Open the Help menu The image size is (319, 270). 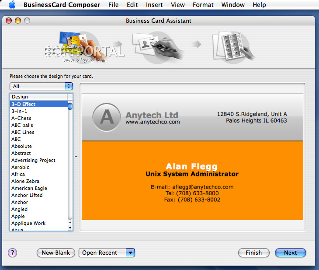(259, 5)
